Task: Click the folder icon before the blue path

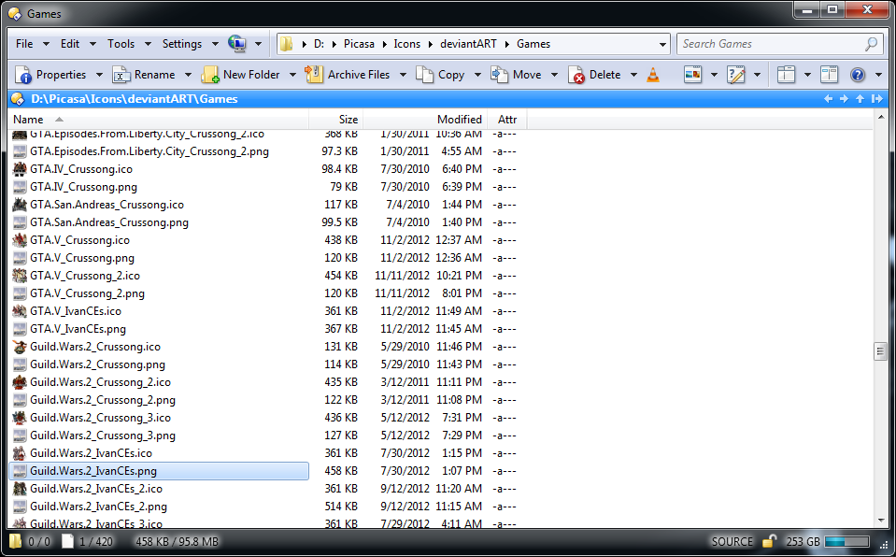Action: pyautogui.click(x=18, y=99)
